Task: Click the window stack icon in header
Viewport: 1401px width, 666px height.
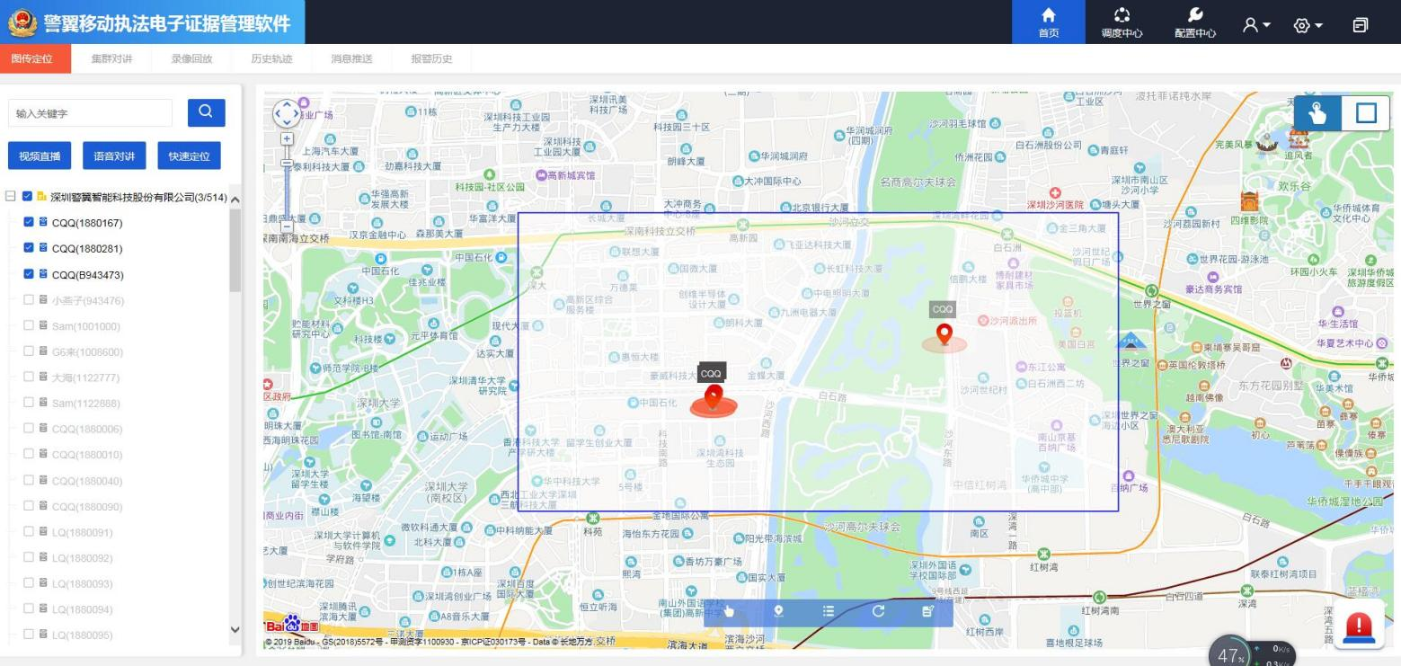Action: (1361, 25)
